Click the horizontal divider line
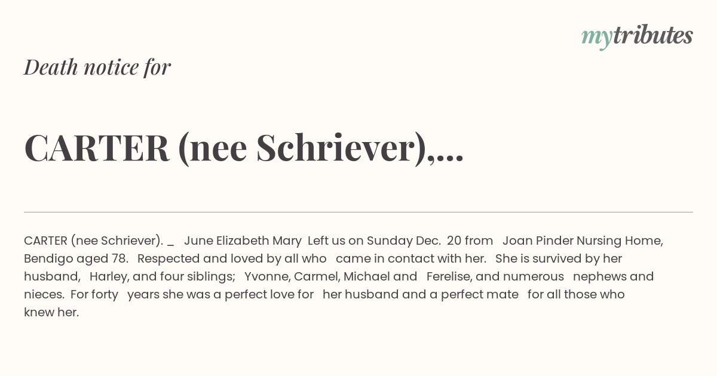 pos(358,212)
